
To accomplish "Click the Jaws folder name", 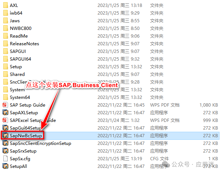I will [x=15, y=21].
